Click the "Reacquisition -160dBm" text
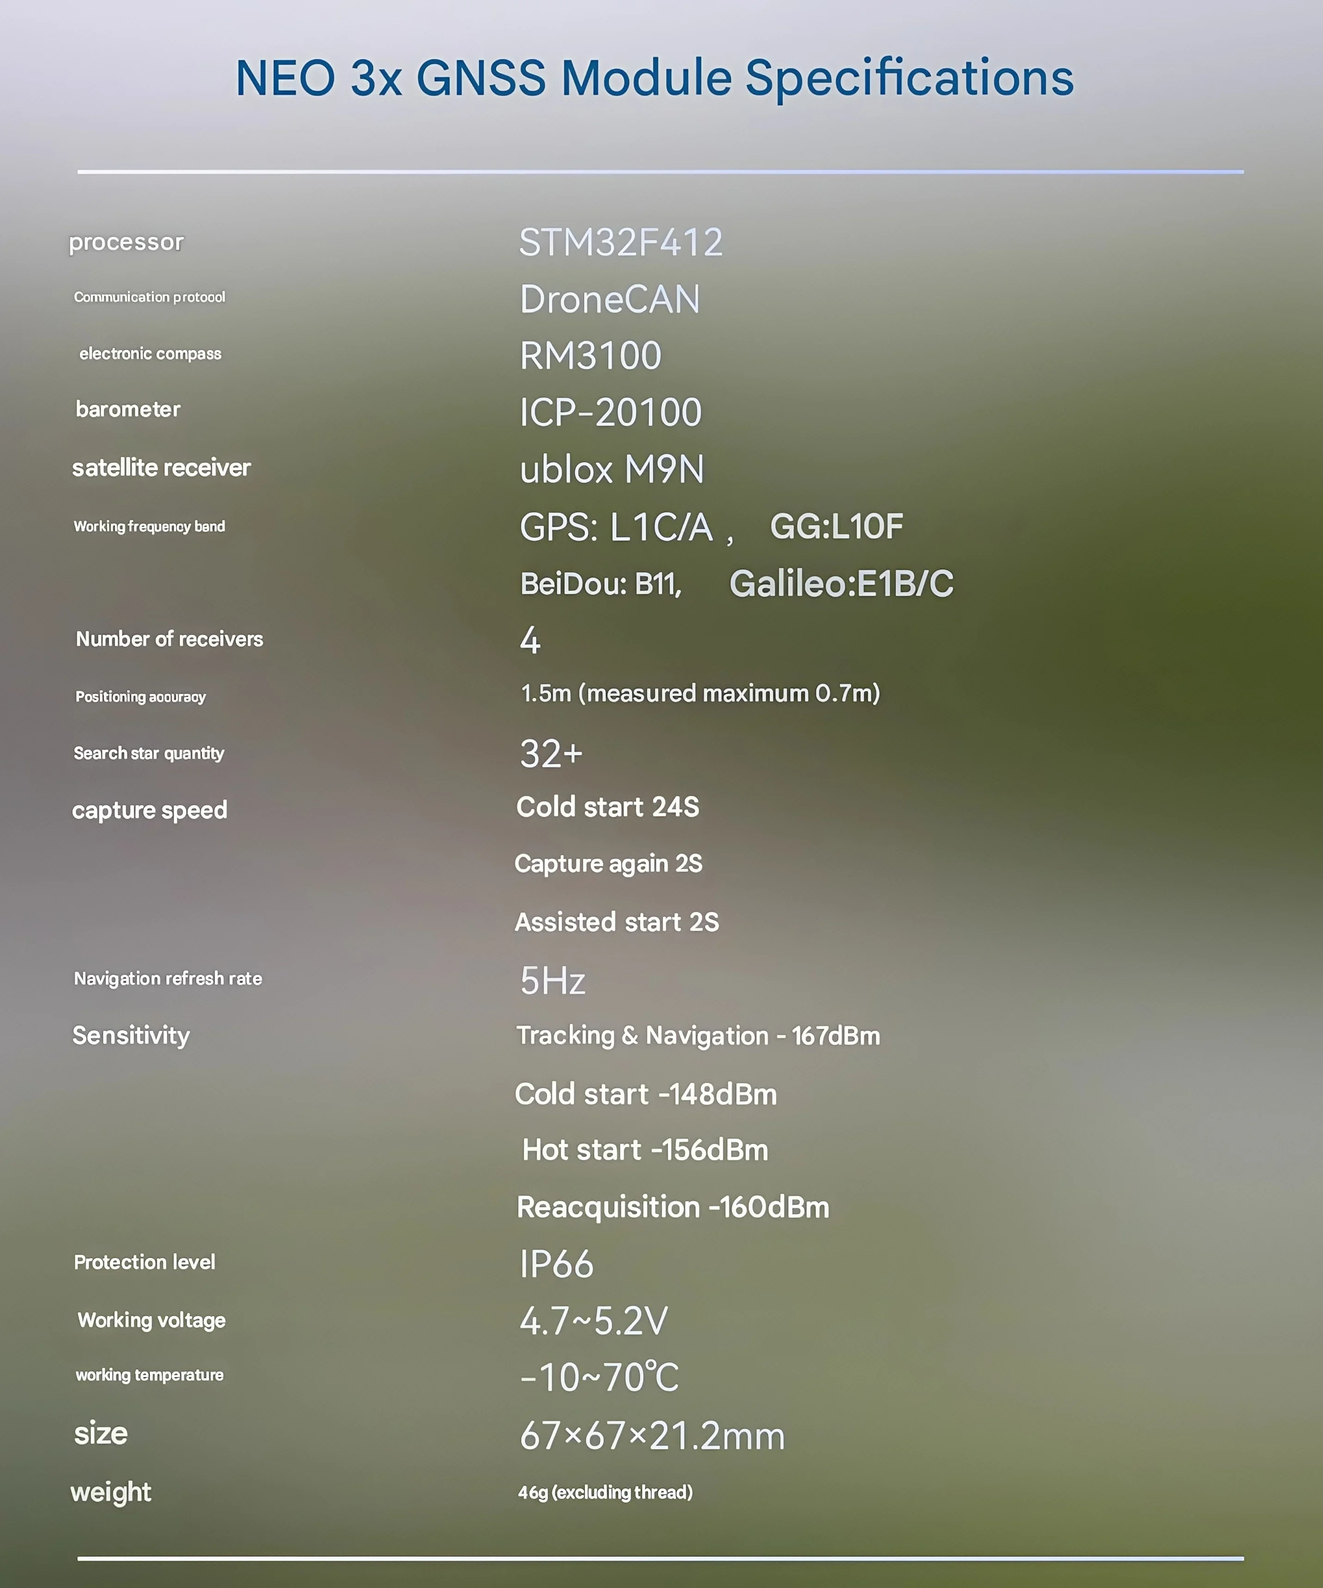Image resolution: width=1323 pixels, height=1588 pixels. 673,1208
